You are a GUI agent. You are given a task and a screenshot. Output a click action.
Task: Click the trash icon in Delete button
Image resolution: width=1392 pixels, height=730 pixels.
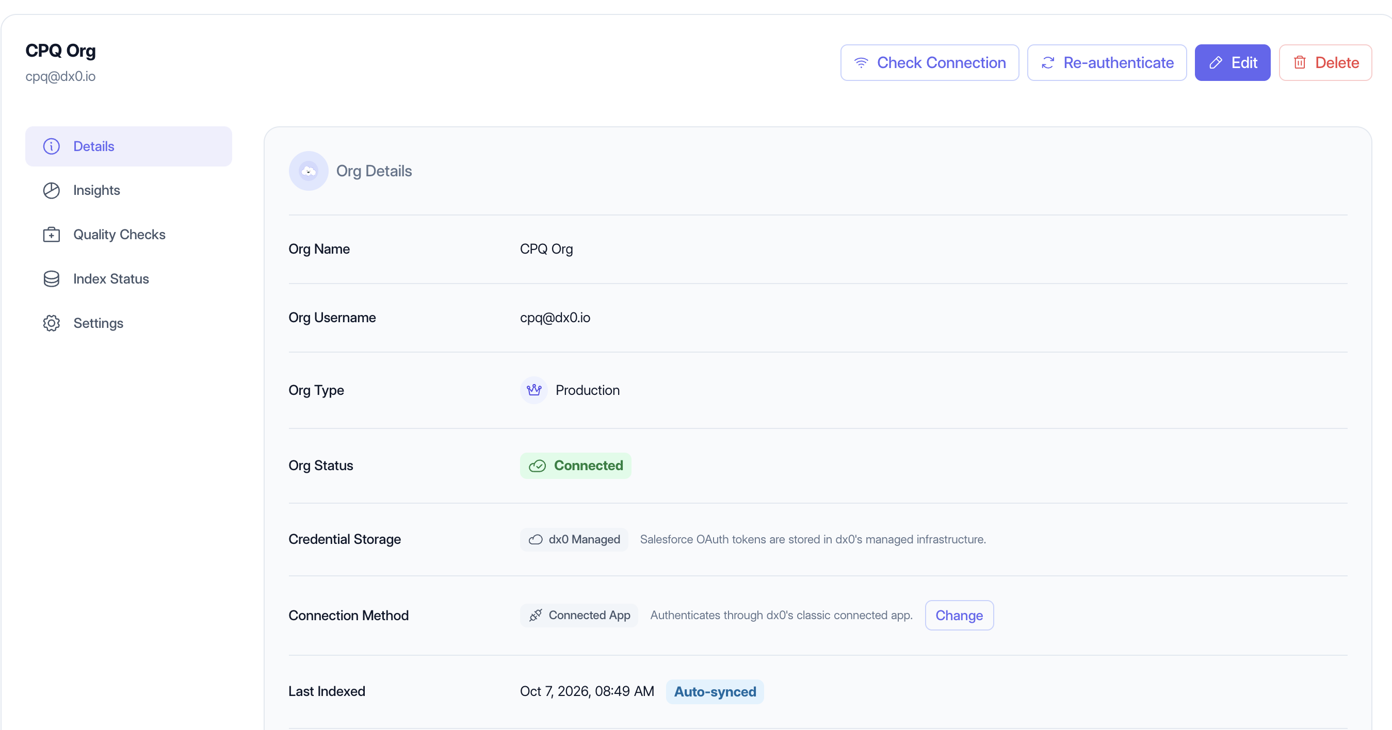click(1300, 63)
